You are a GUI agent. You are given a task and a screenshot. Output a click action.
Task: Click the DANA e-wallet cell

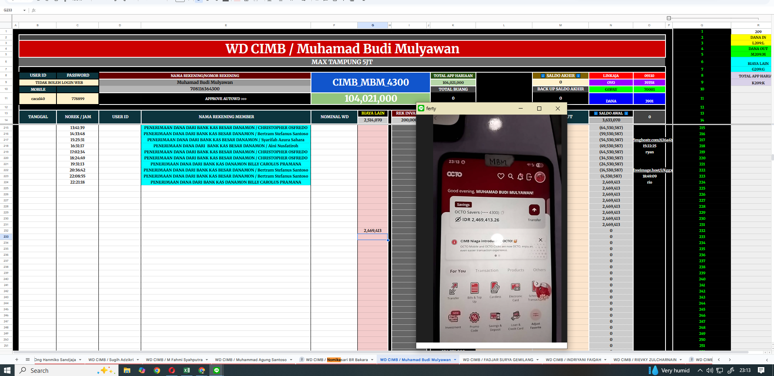point(611,99)
